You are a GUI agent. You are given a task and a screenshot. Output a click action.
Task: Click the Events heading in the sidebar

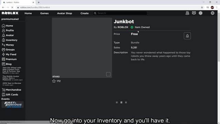click(5, 99)
